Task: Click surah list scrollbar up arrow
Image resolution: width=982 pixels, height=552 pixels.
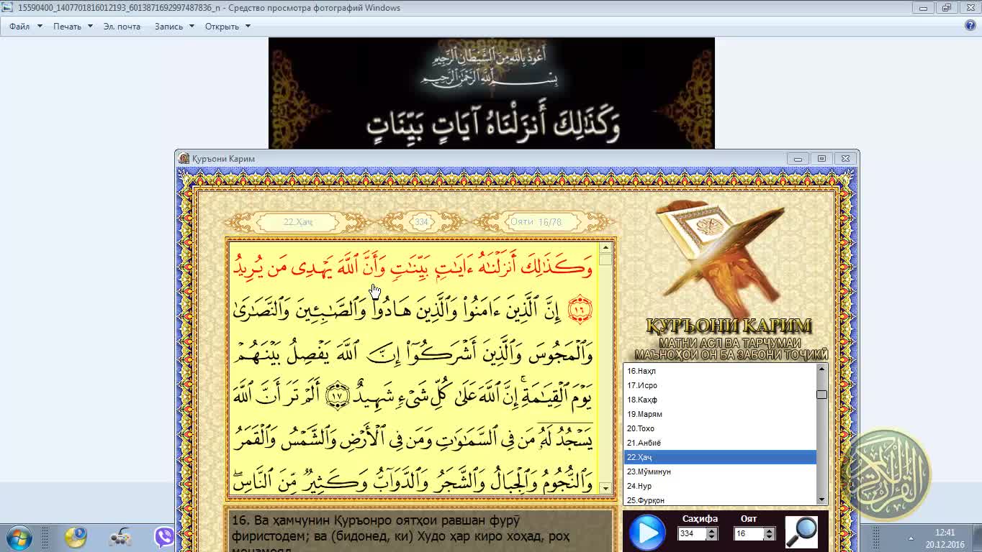Action: (821, 369)
